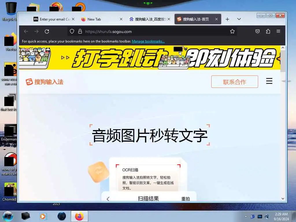Open volume tray icon
The height and width of the screenshot is (222, 296).
point(267,217)
